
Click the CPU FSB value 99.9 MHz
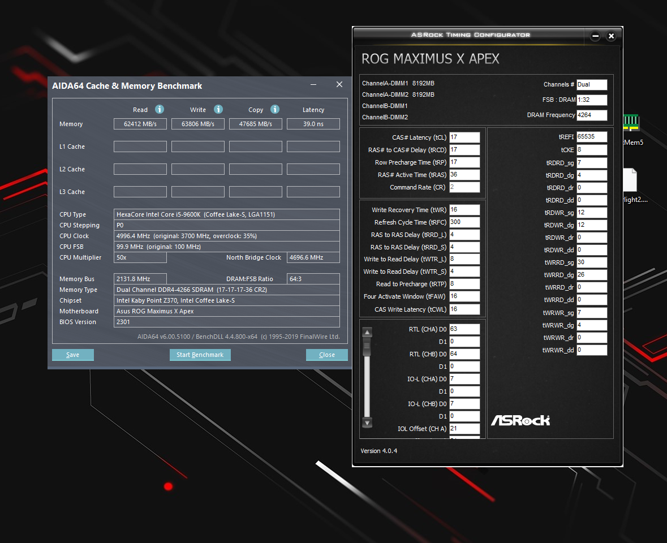coord(227,247)
